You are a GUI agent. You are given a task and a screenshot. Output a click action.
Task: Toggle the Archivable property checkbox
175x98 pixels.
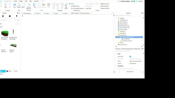pos(130,57)
